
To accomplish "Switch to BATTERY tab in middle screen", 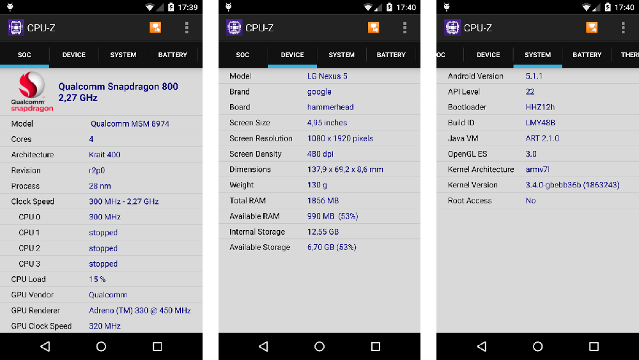I will coord(391,54).
